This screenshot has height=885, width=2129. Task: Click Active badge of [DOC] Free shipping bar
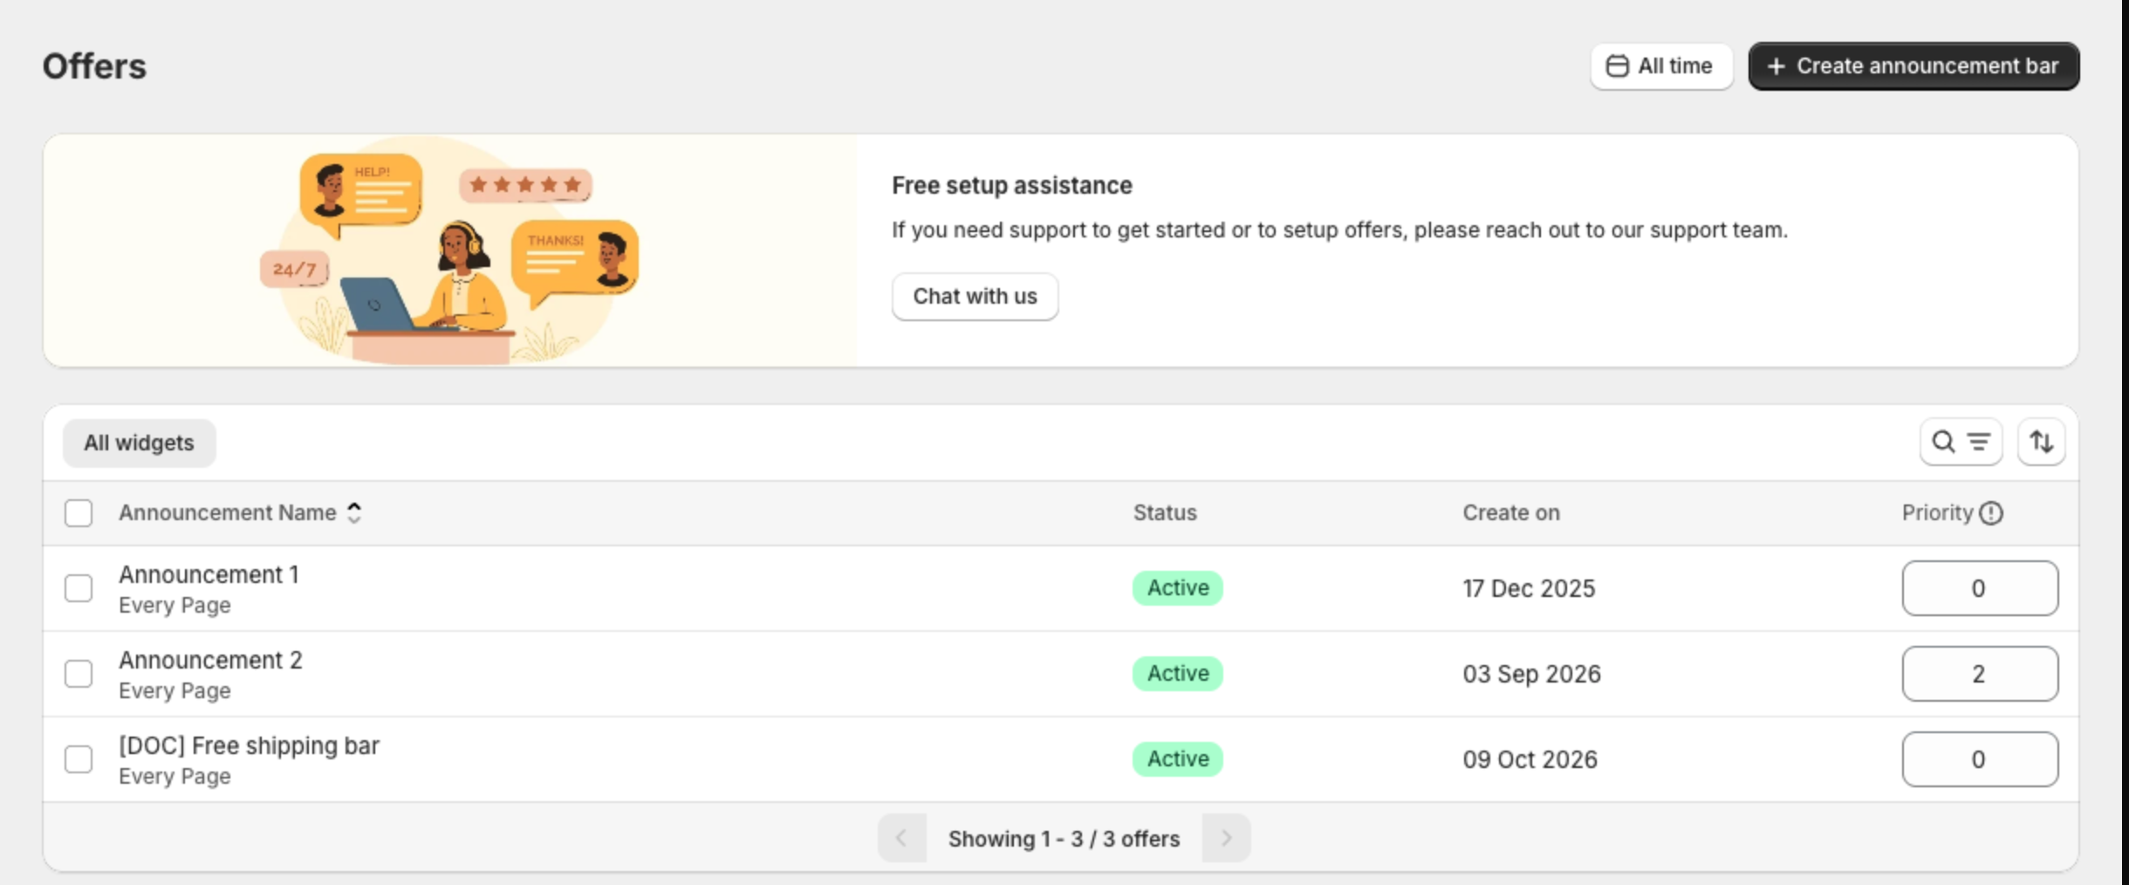1178,759
